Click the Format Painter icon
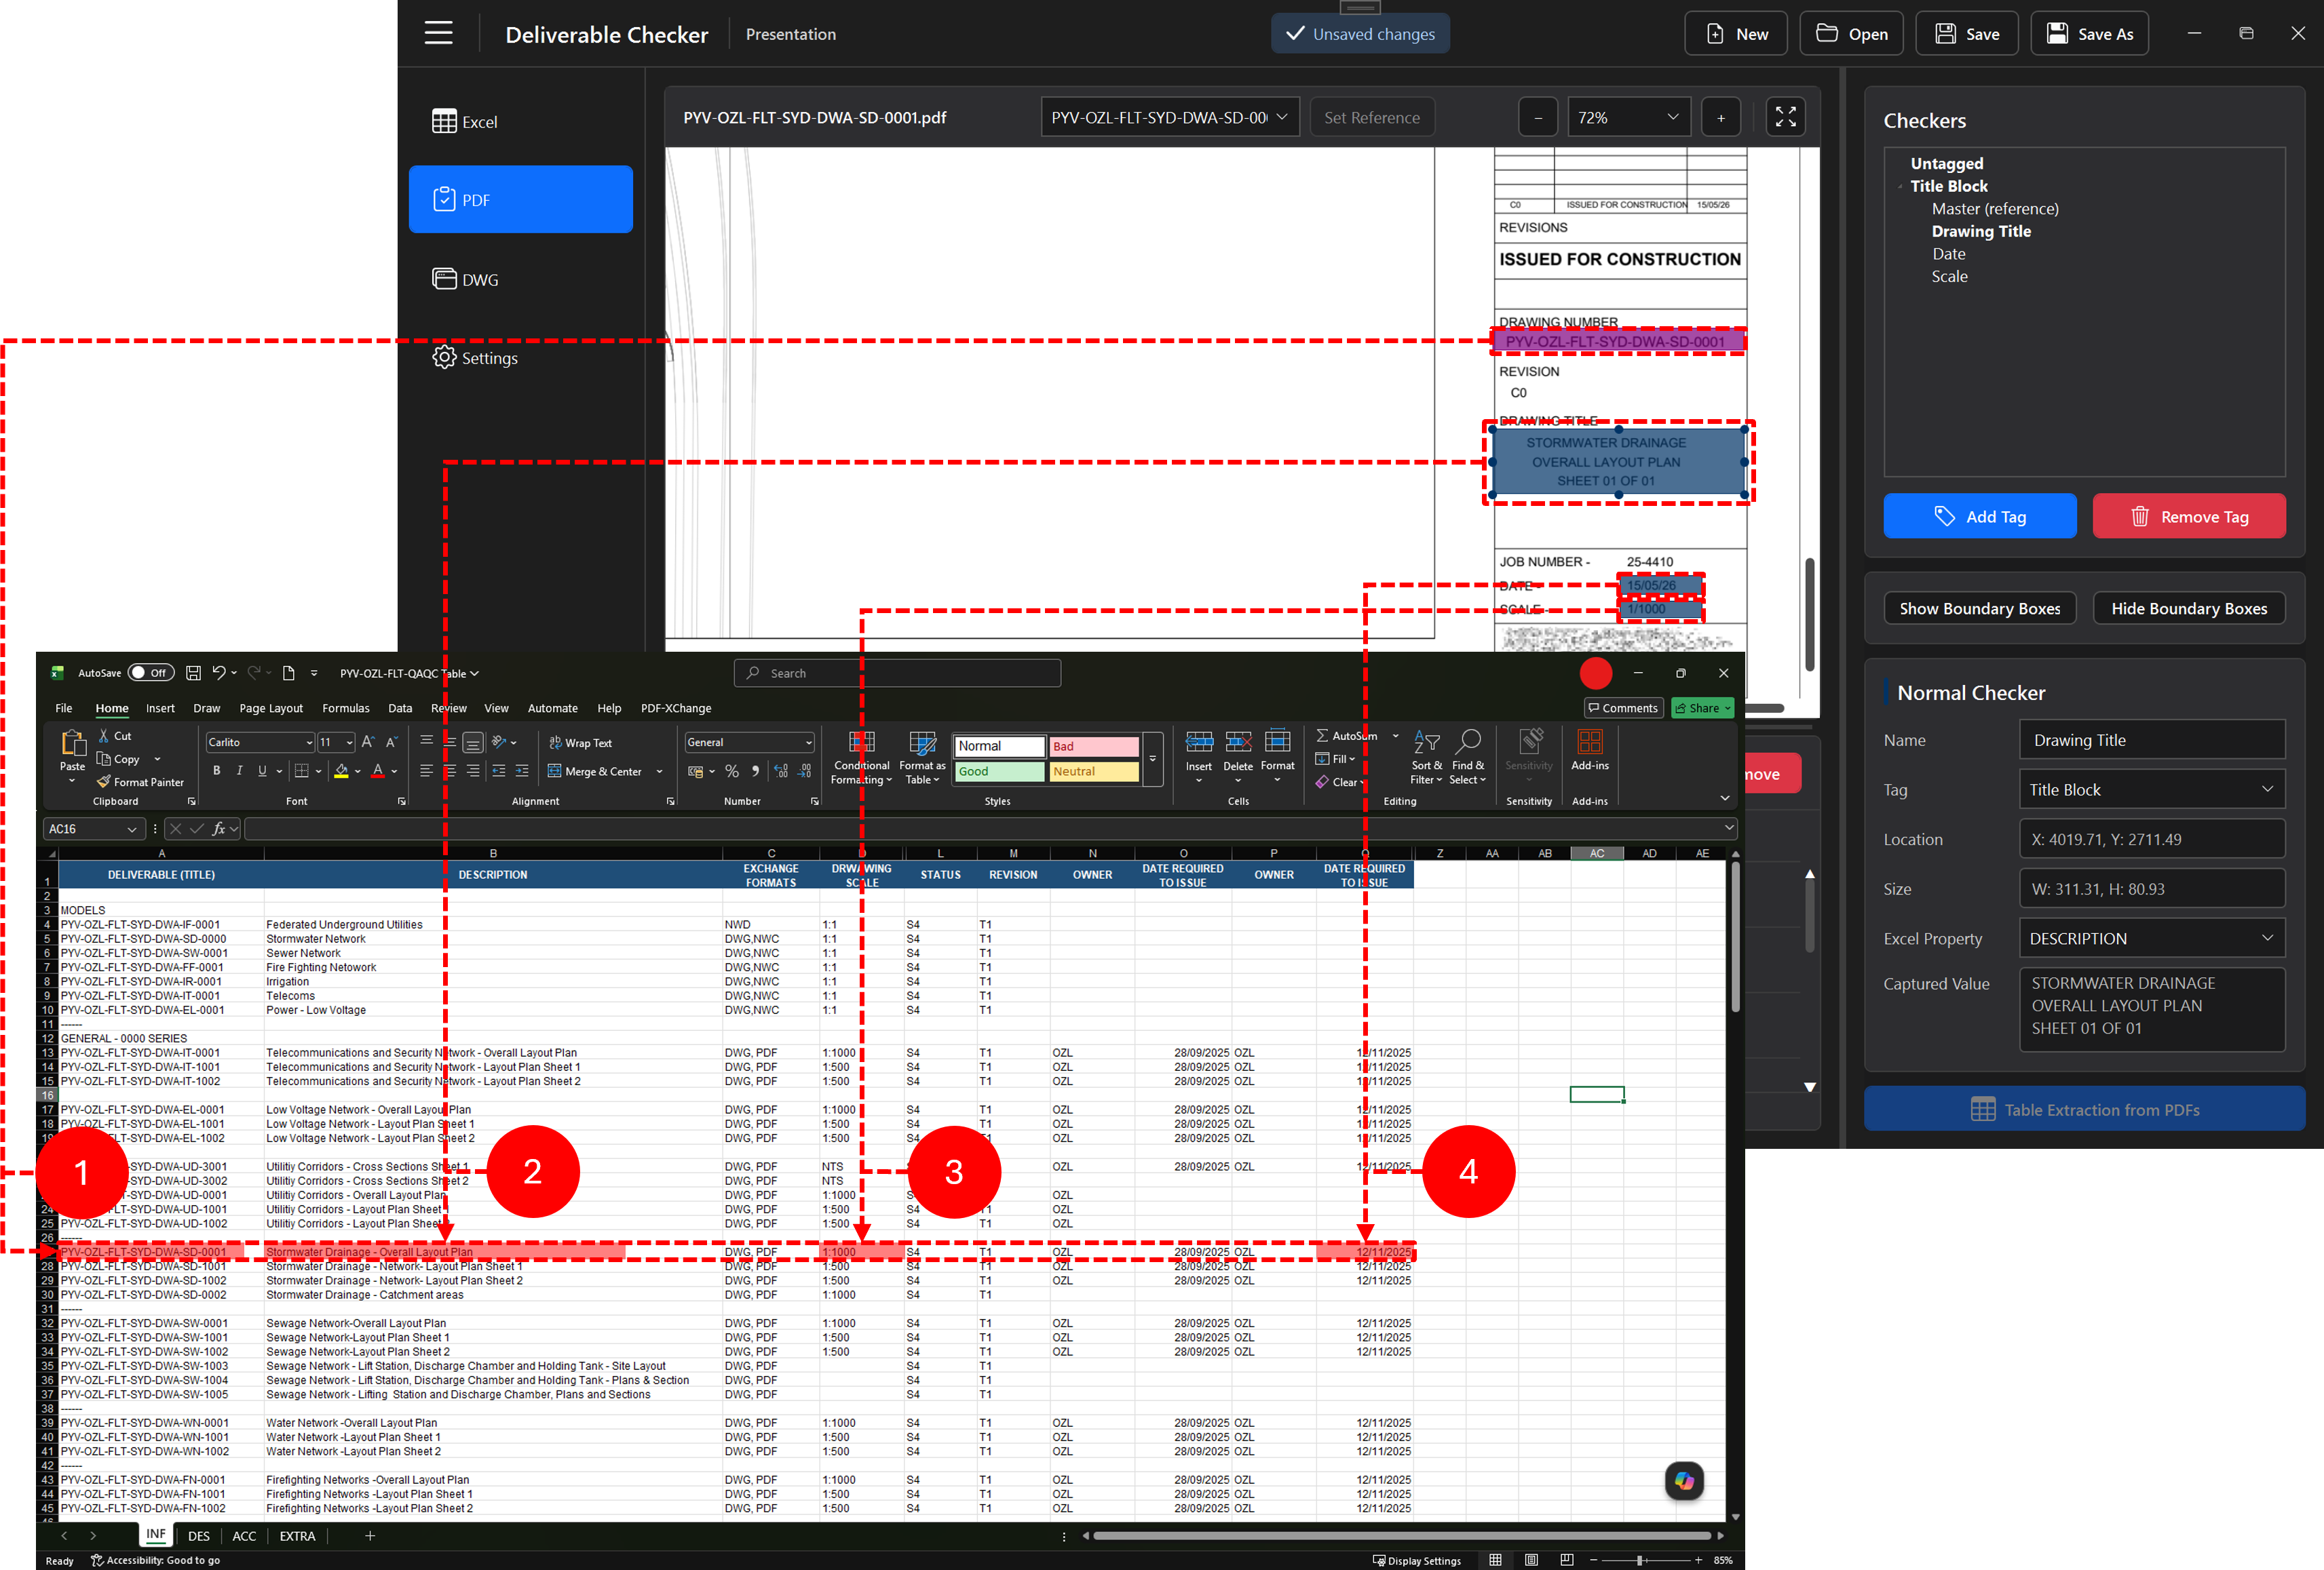Screen dimensions: 2324x1570 [x=103, y=781]
